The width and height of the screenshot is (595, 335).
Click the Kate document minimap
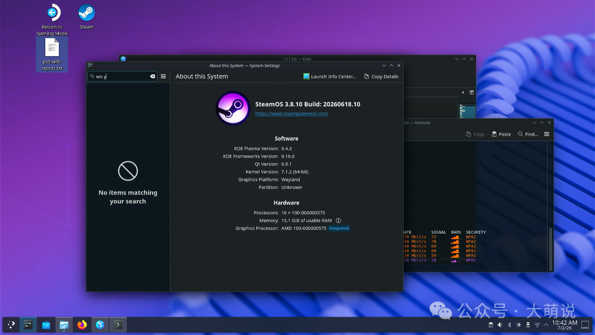[467, 111]
